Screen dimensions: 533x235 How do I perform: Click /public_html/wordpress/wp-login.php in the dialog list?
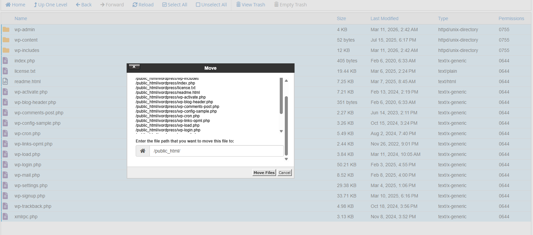[168, 130]
